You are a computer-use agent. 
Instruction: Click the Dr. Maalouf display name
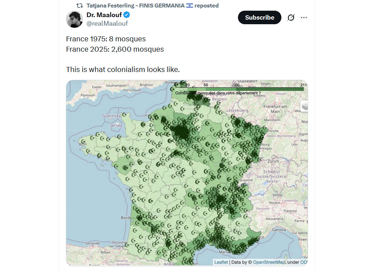pos(104,15)
